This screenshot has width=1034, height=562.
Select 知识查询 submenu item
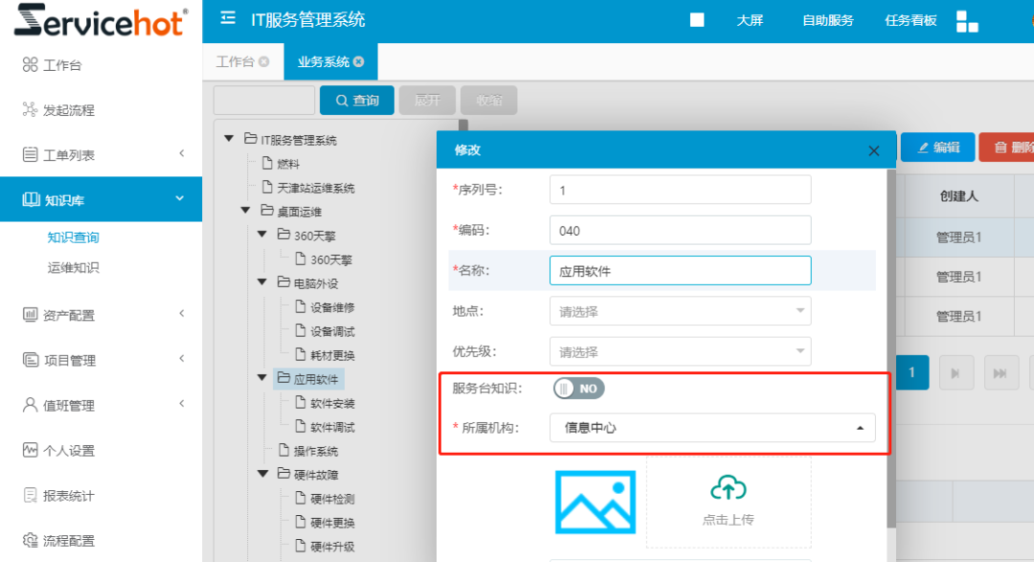point(74,237)
